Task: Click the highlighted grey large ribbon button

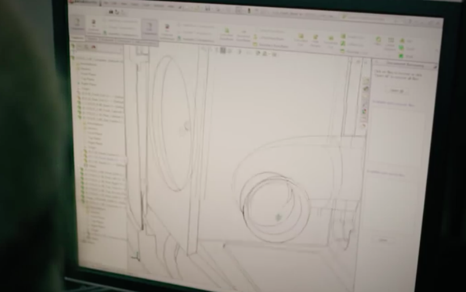Action: point(150,28)
